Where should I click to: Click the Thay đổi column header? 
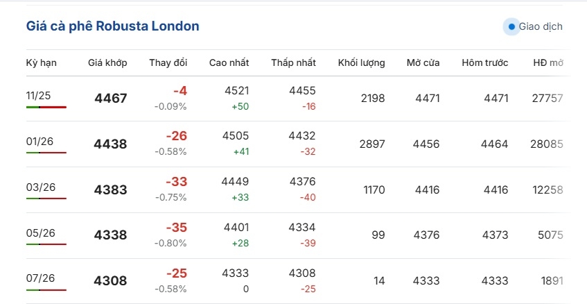168,63
